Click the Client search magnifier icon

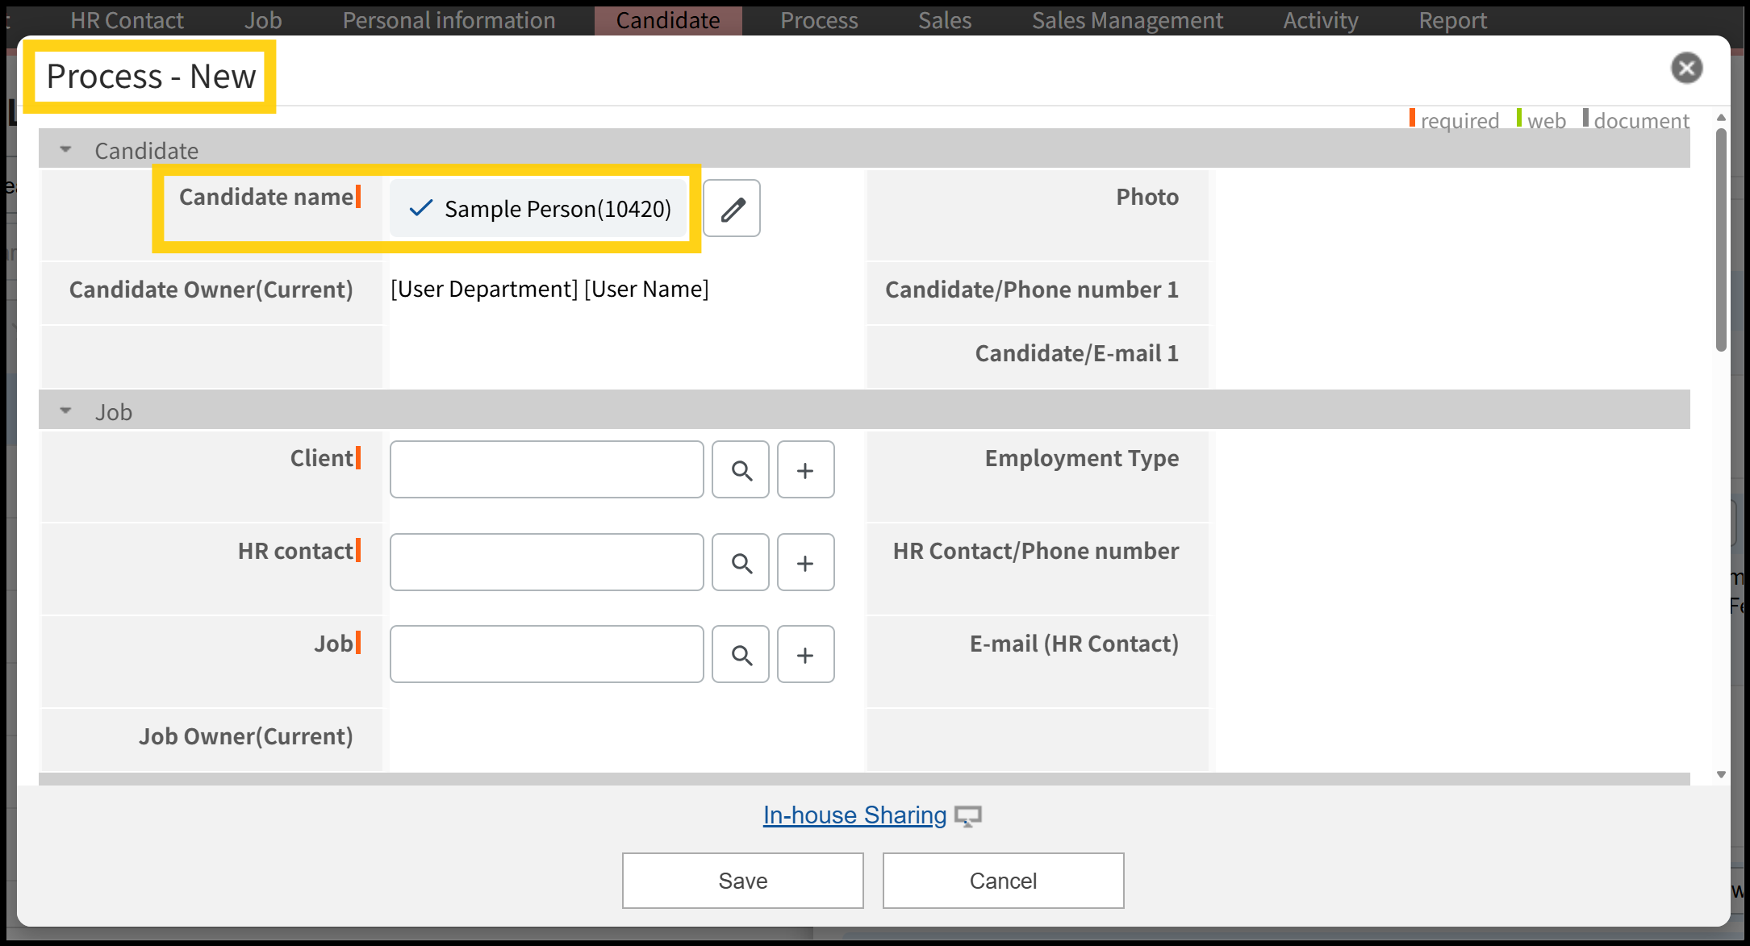tap(741, 470)
